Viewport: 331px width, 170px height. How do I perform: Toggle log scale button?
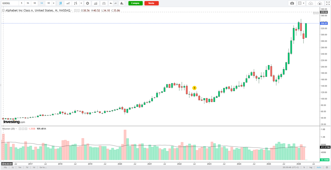(311, 167)
